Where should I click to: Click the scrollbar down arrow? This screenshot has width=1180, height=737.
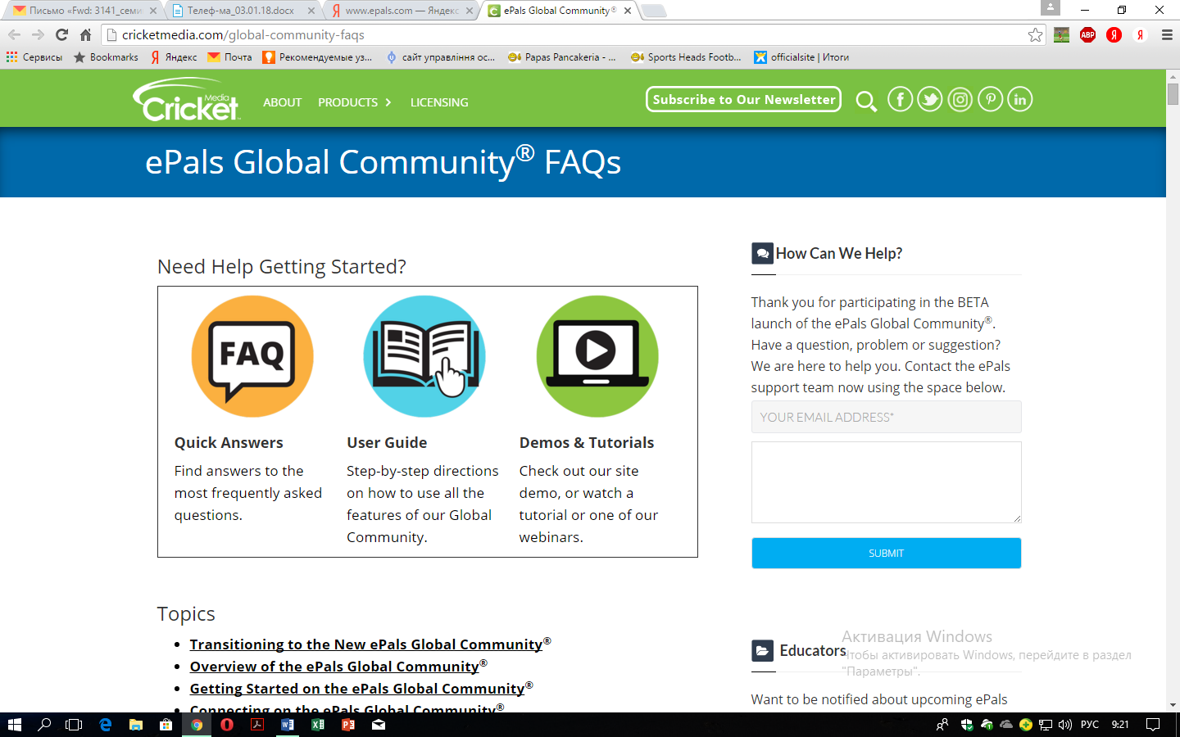coord(1173,705)
